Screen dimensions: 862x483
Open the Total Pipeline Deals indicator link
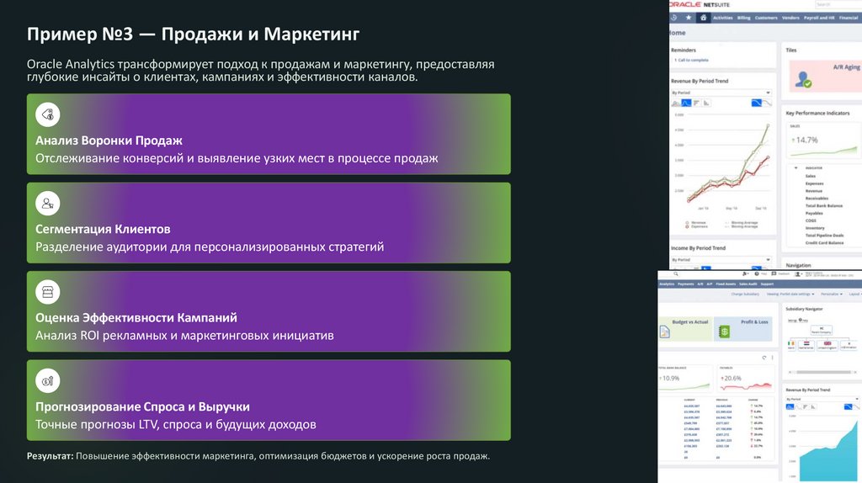(824, 235)
